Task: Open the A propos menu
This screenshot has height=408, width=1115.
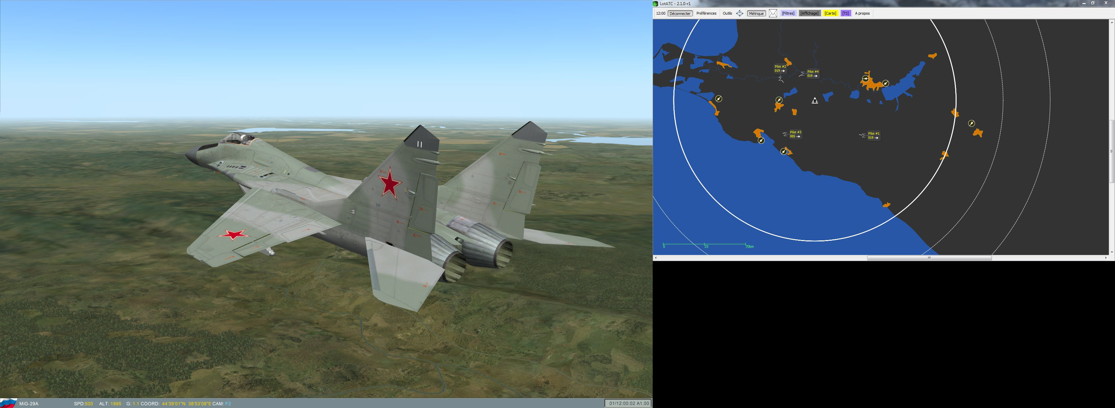Action: [x=862, y=13]
